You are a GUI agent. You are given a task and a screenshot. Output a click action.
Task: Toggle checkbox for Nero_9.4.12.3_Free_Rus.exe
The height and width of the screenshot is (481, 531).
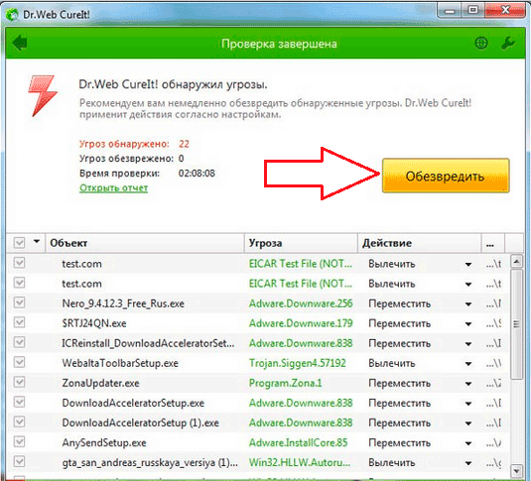click(x=19, y=302)
